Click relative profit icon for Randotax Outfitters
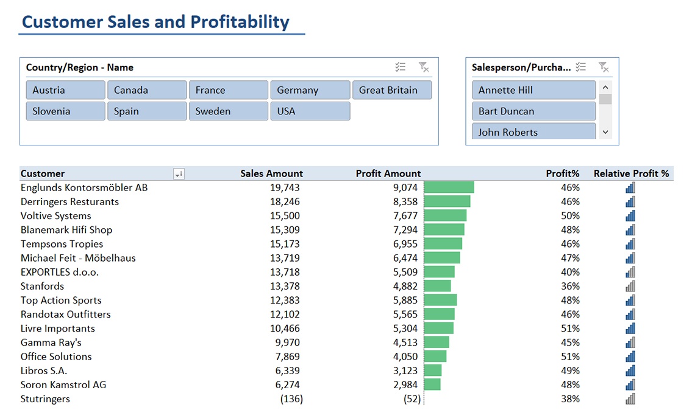 pos(630,315)
